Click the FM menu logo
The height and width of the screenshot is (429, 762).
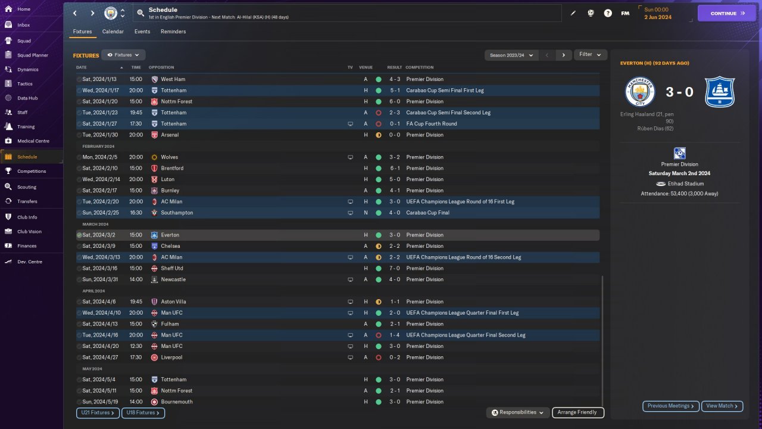click(x=625, y=13)
